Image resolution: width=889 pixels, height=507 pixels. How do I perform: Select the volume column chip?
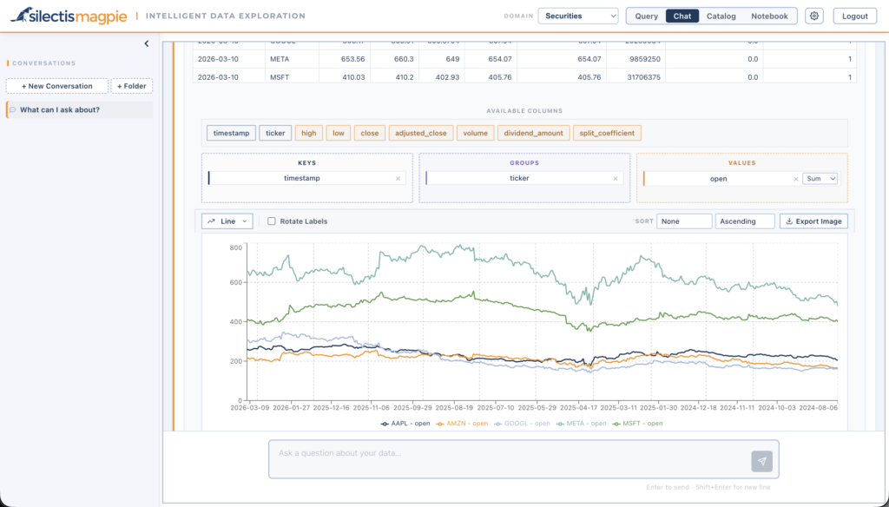(x=475, y=134)
